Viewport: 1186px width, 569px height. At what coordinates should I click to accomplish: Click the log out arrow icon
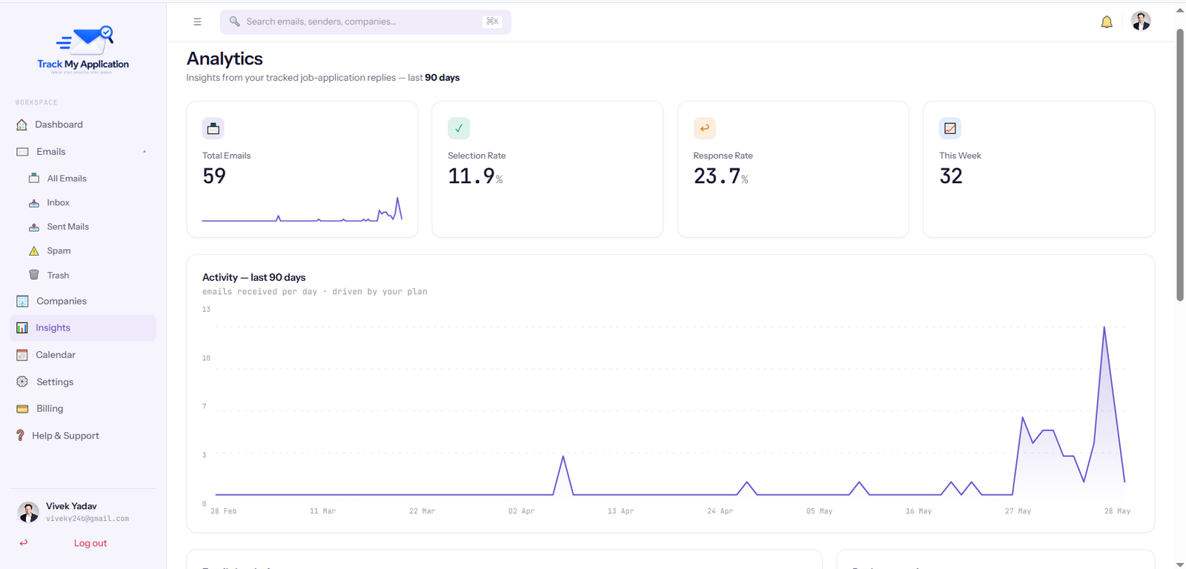pos(24,543)
